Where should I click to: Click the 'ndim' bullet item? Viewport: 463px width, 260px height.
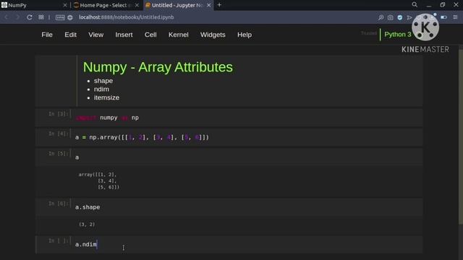[101, 89]
